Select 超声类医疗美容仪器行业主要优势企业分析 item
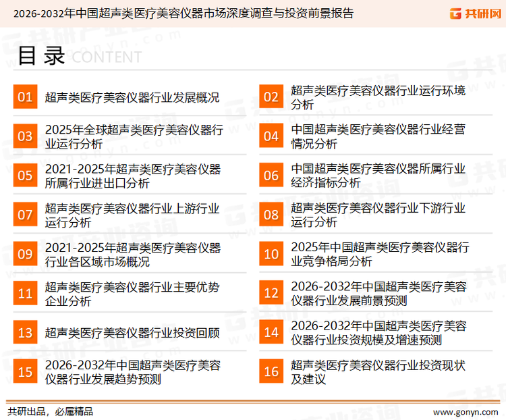 [x=132, y=293]
